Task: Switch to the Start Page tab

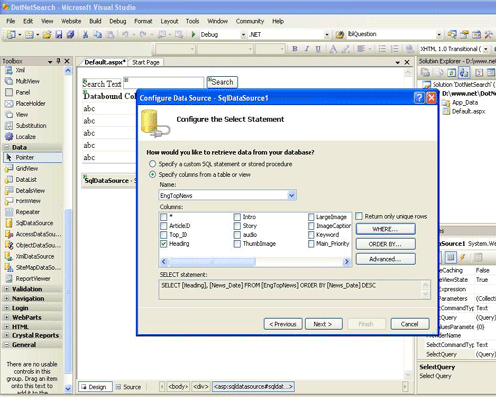Action: (146, 62)
